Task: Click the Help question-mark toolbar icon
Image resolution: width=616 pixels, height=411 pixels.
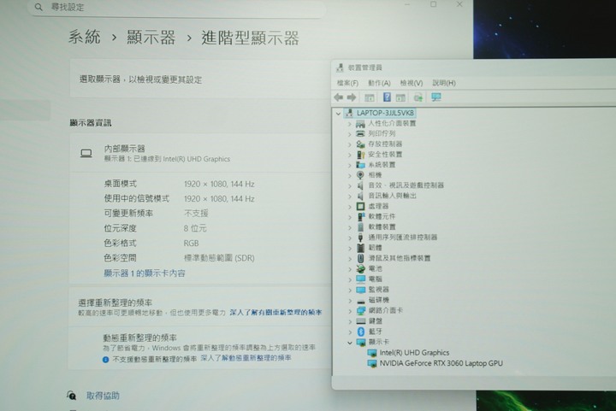Action: point(387,97)
